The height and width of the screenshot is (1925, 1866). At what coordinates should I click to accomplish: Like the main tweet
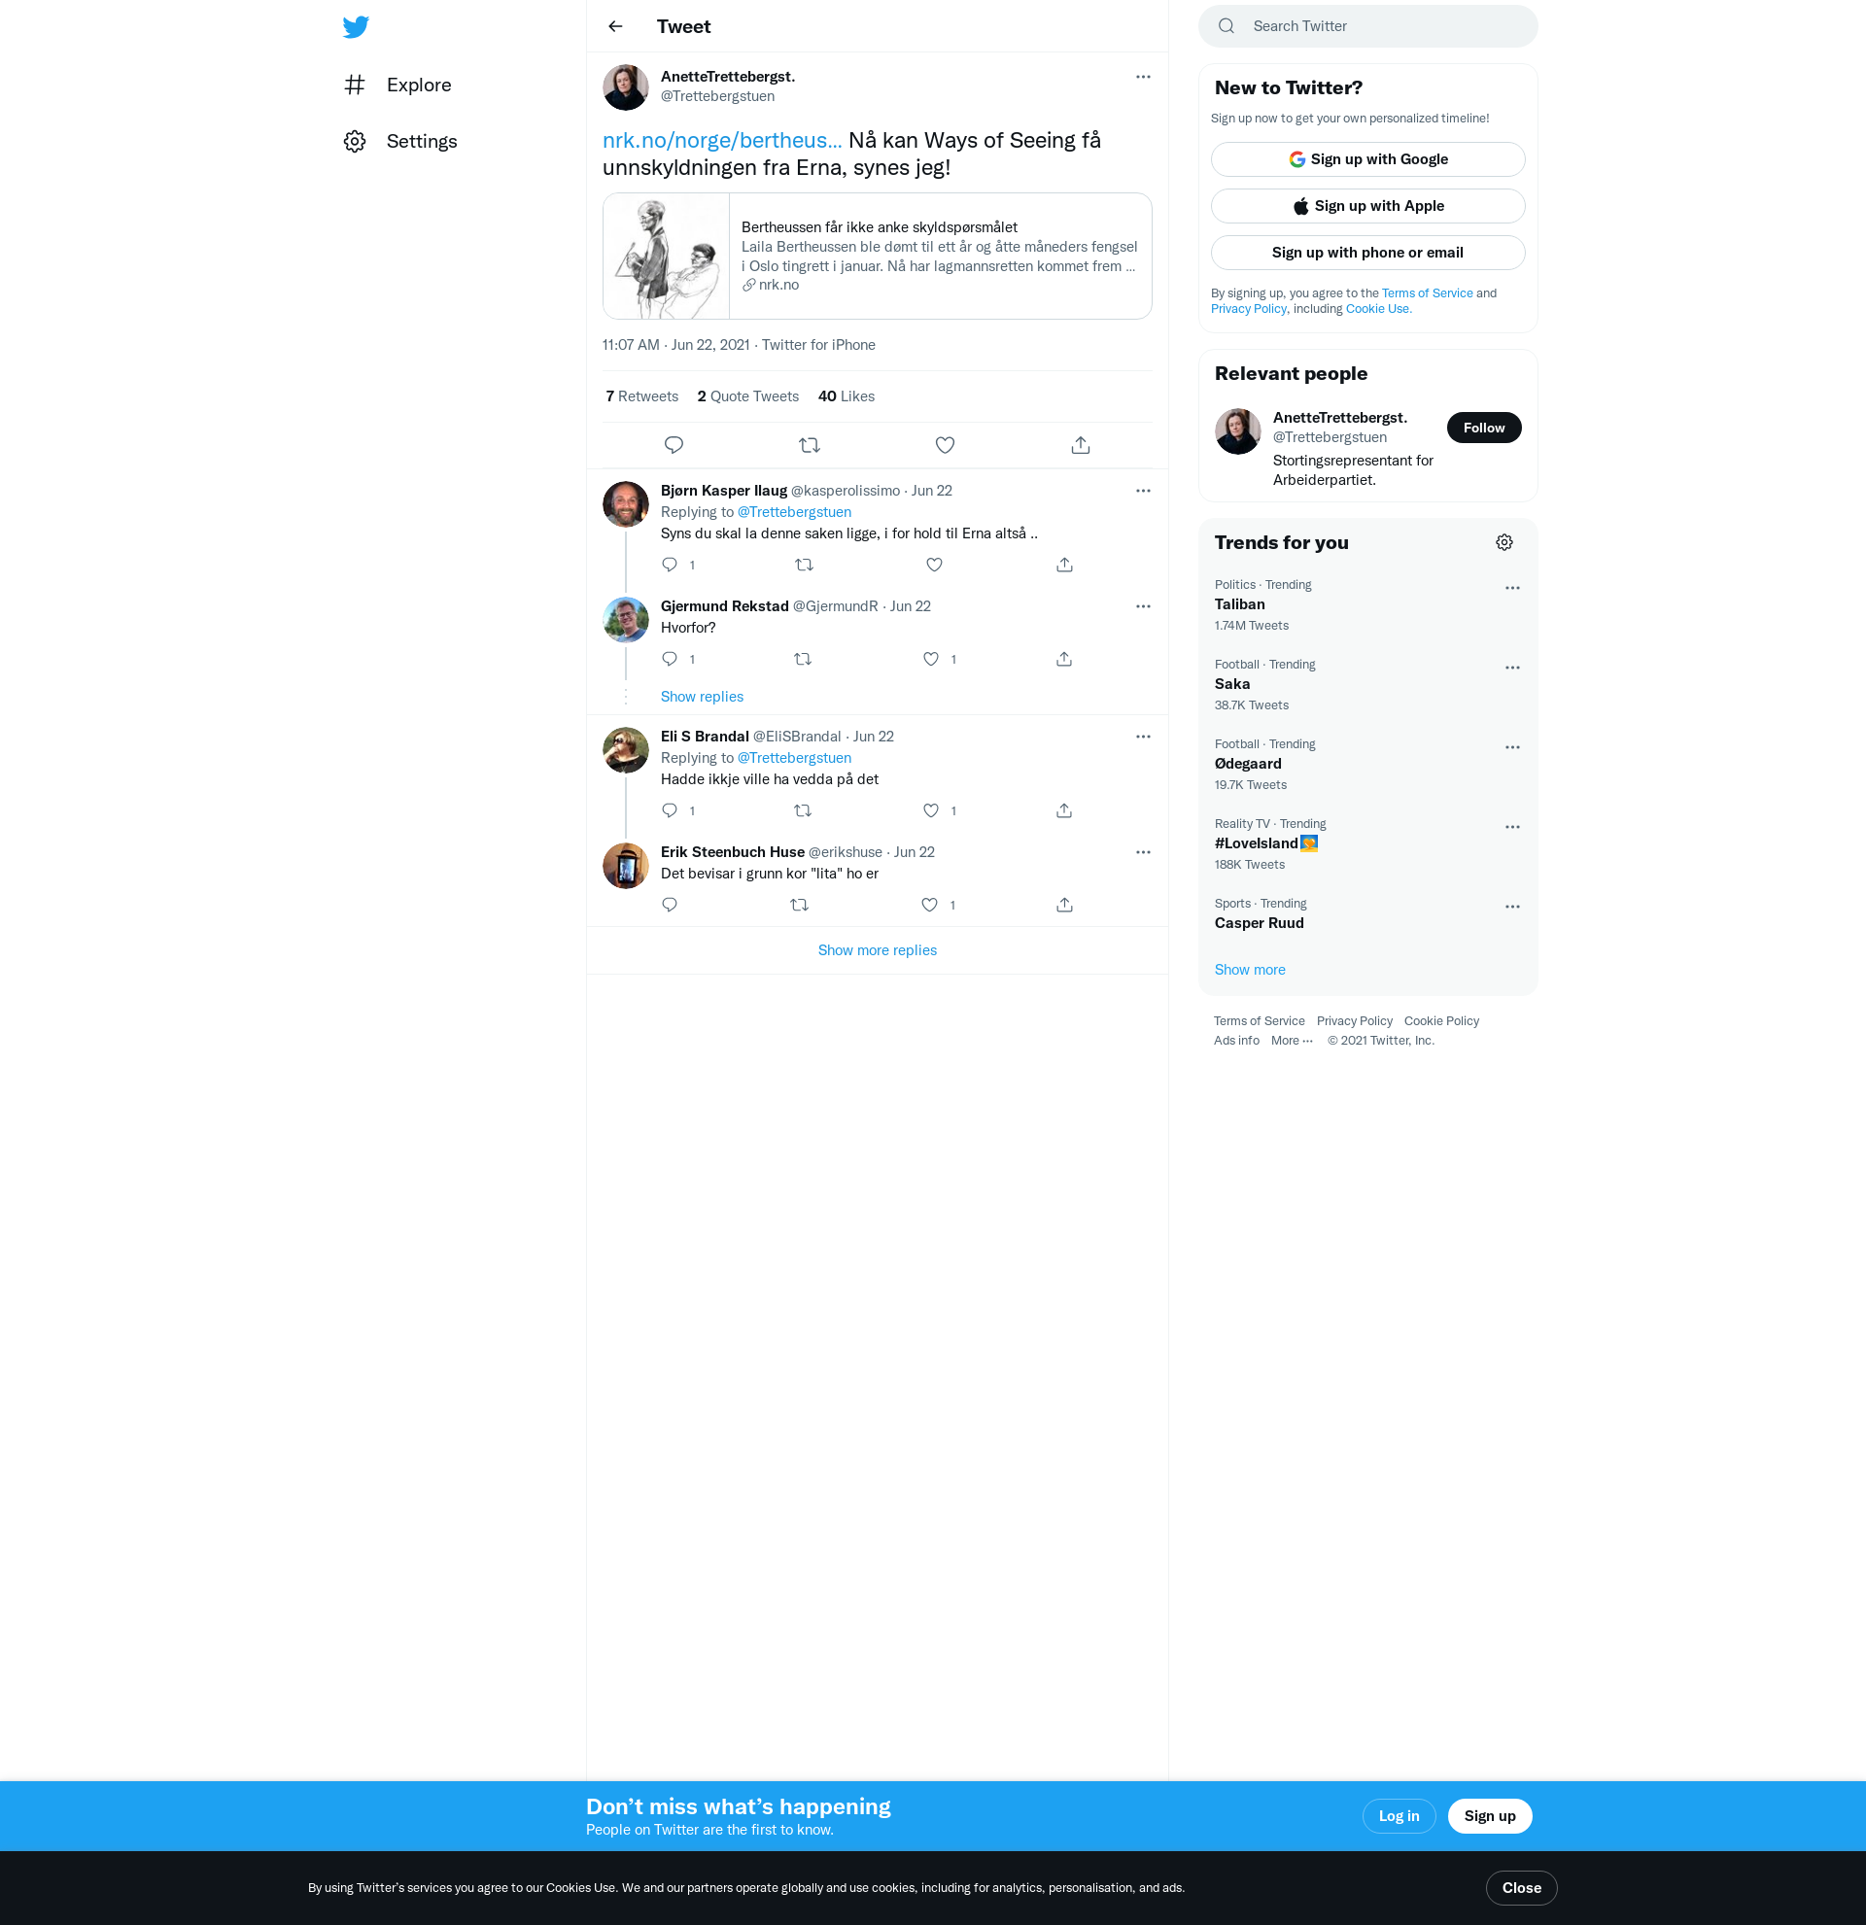pyautogui.click(x=945, y=445)
